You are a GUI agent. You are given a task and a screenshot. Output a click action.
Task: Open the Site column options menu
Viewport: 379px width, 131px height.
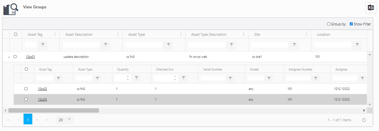click(306, 34)
